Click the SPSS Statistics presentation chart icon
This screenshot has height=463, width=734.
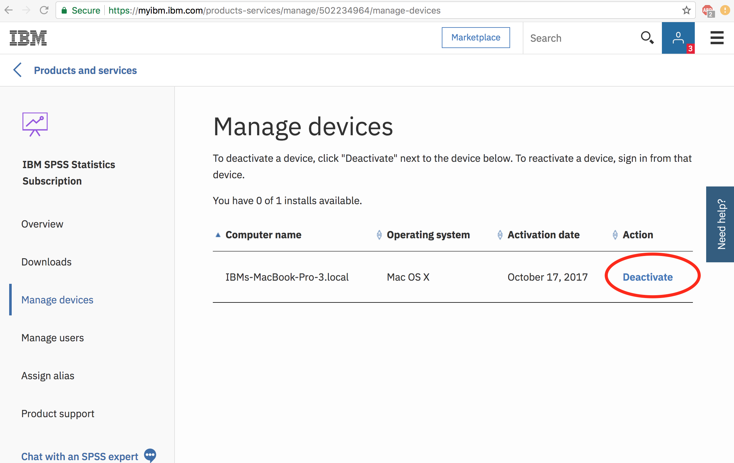click(35, 124)
